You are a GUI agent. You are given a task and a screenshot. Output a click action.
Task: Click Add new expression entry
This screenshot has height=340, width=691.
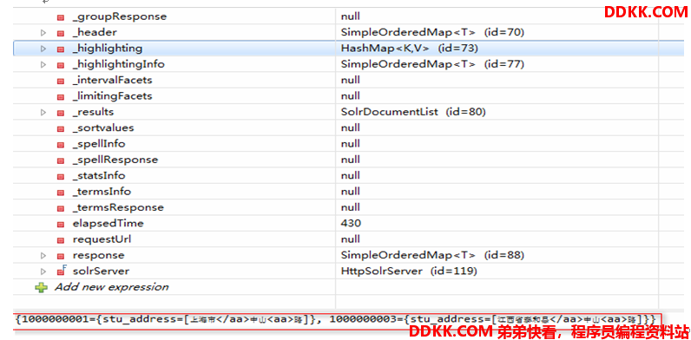click(111, 287)
